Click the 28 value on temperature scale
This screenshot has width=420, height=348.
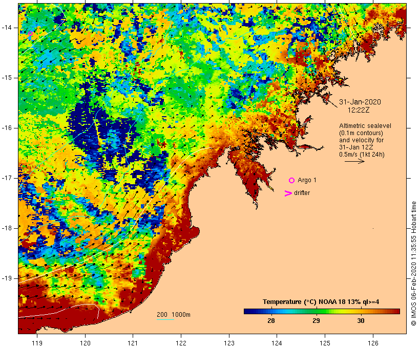coord(271,320)
